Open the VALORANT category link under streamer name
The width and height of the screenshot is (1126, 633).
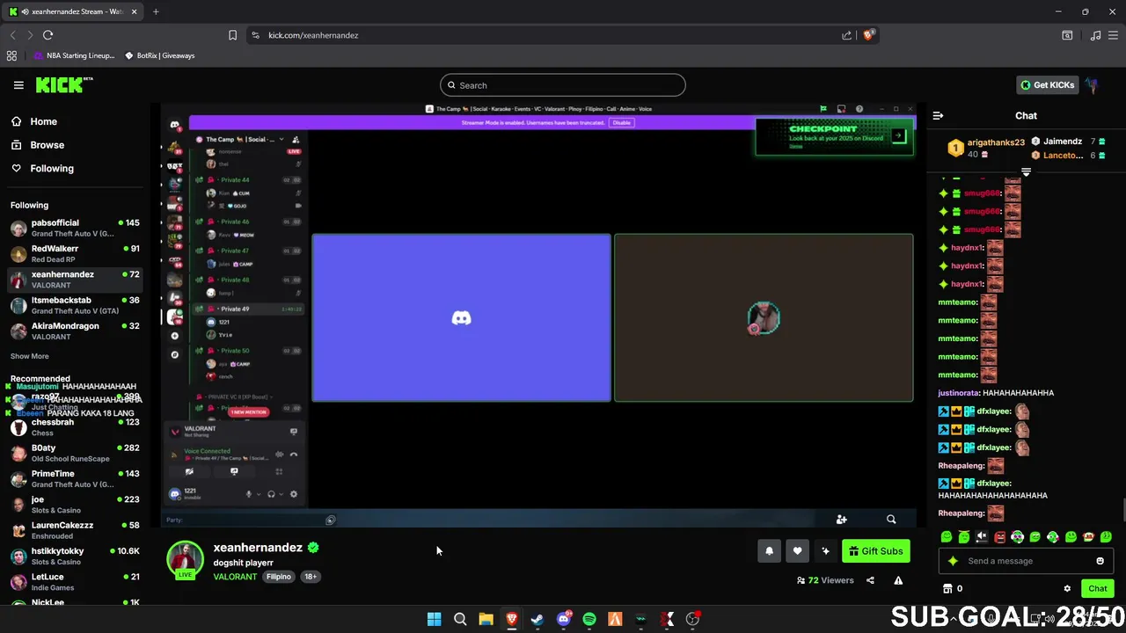pos(235,577)
